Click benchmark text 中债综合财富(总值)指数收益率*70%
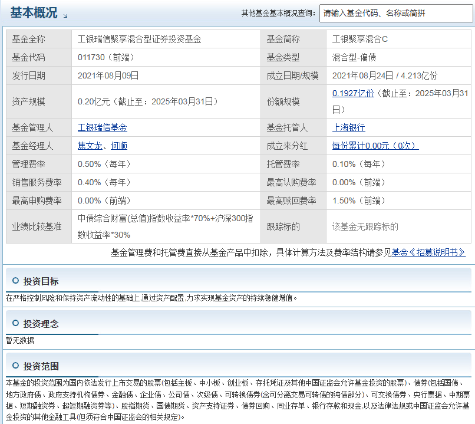Screen dimensions: 475x424 coord(144,218)
